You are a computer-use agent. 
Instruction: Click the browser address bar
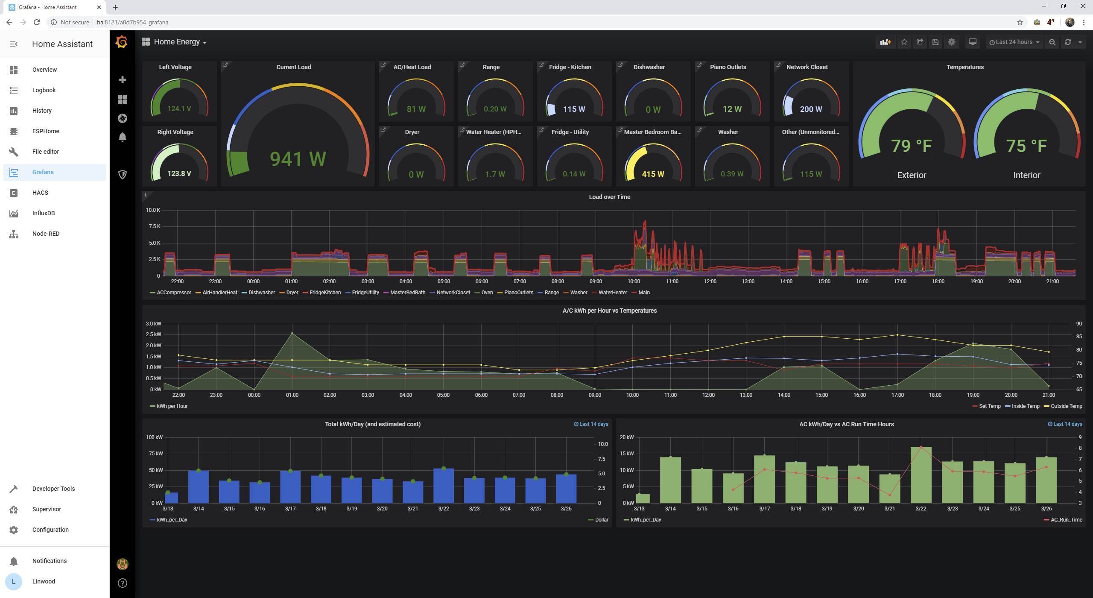point(529,22)
